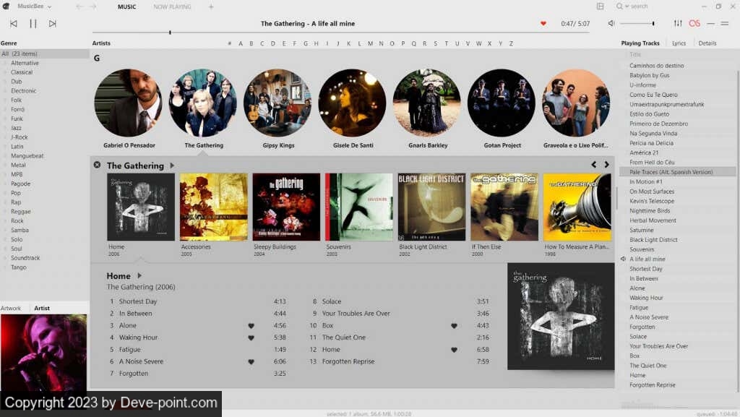Jump to artists starting with letter M

pos(370,43)
